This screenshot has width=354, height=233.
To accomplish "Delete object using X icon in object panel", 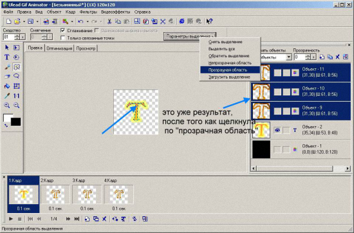I will pyautogui.click(x=337, y=57).
